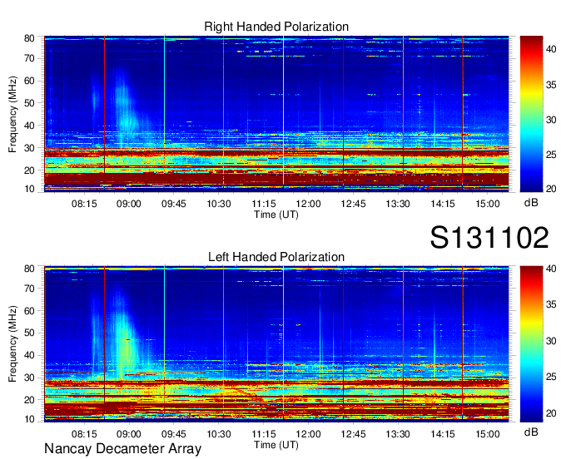Click 20 MHz tick of Left Handed plot
Screen dimensions: 566x459
point(29,400)
